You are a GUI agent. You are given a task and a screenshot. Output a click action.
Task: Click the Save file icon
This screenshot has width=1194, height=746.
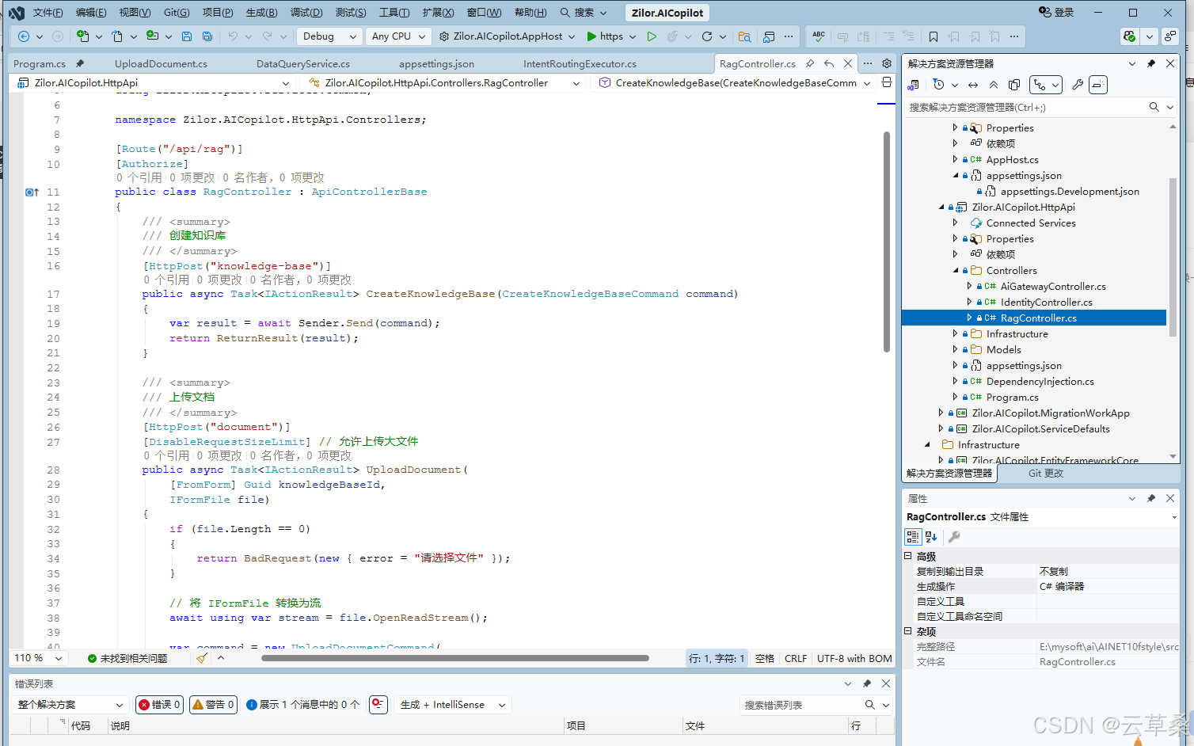[x=187, y=36]
